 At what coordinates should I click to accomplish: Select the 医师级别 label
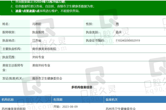click(9, 32)
